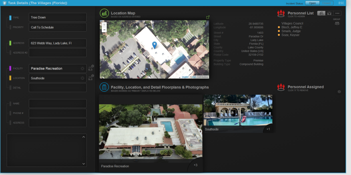This screenshot has height=175, width=351.
Task: Set incident status to Closed
Action: 326,3
